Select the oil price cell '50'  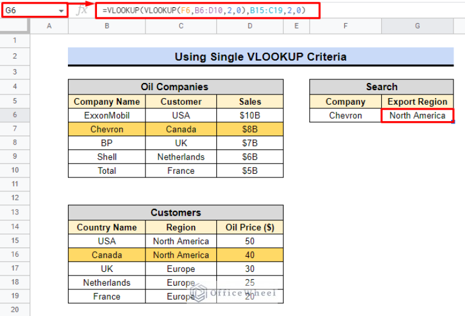tap(250, 241)
